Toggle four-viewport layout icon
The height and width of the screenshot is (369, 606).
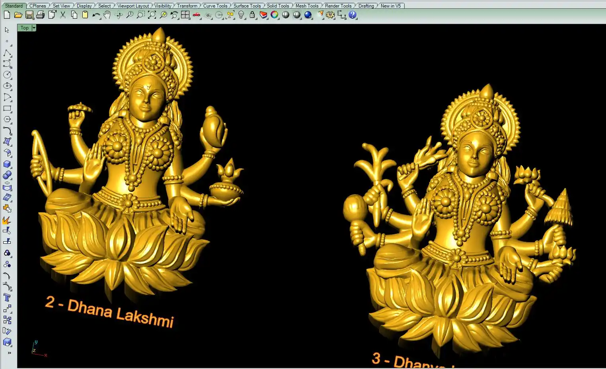coord(185,15)
